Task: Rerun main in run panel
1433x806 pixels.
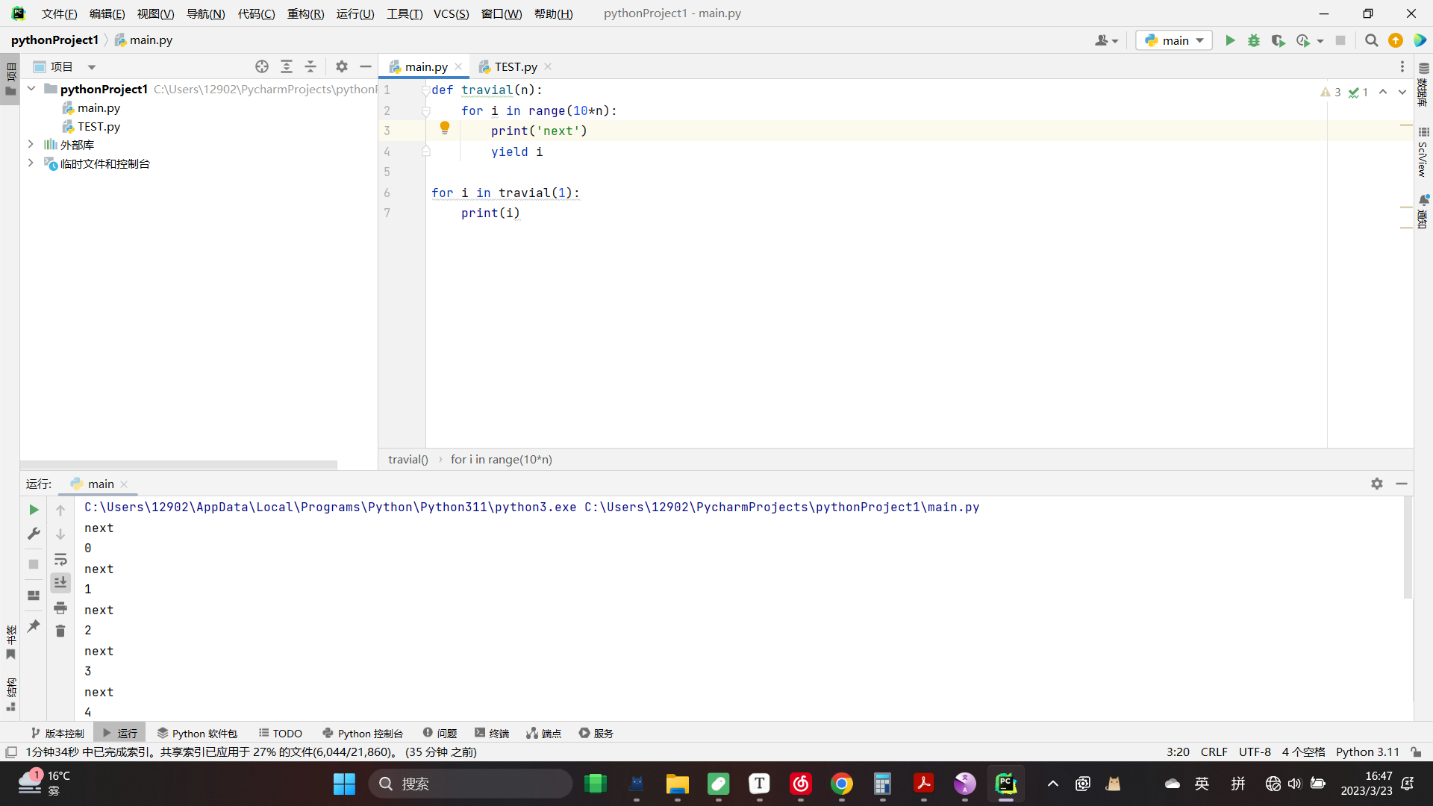Action: (x=34, y=510)
